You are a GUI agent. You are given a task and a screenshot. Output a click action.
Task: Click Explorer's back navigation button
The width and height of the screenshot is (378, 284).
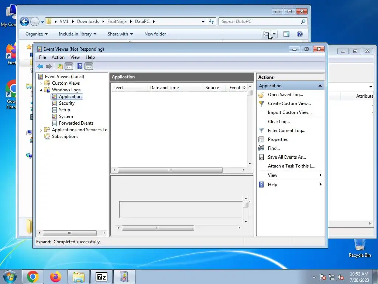[x=24, y=21]
